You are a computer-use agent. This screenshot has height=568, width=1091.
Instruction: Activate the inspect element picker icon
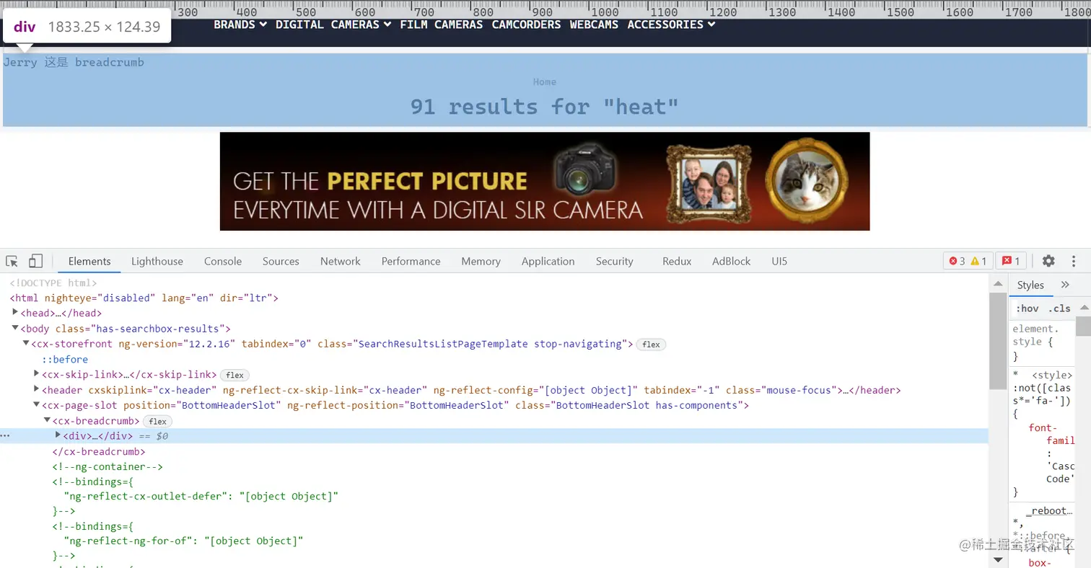coord(12,261)
